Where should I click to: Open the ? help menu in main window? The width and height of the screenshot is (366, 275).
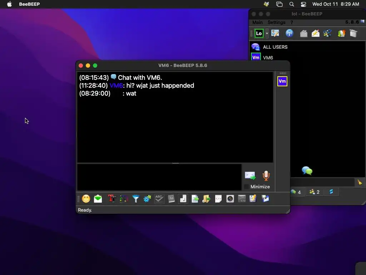[x=292, y=23]
